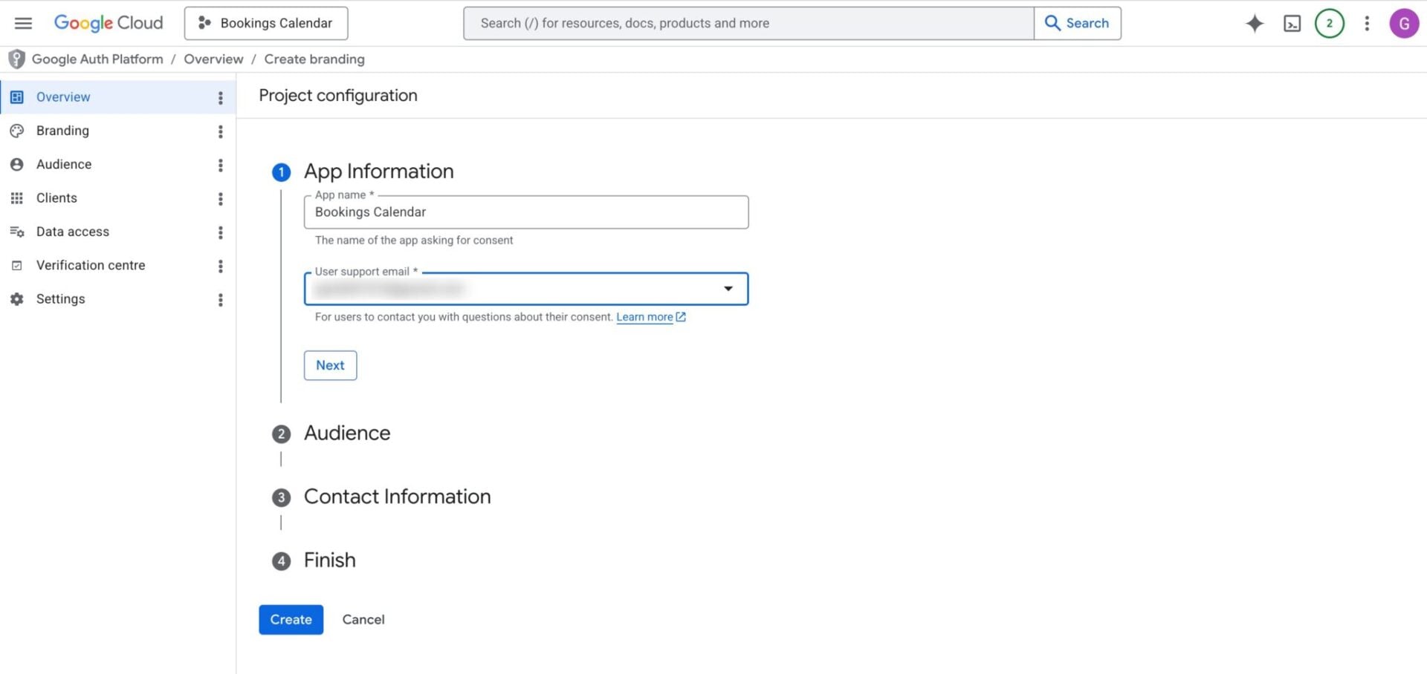Click the User support email dropdown arrow
This screenshot has width=1427, height=674.
point(728,289)
